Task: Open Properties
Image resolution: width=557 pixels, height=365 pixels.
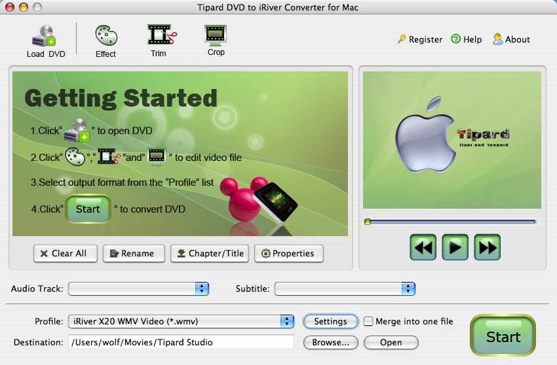Action: tap(289, 253)
